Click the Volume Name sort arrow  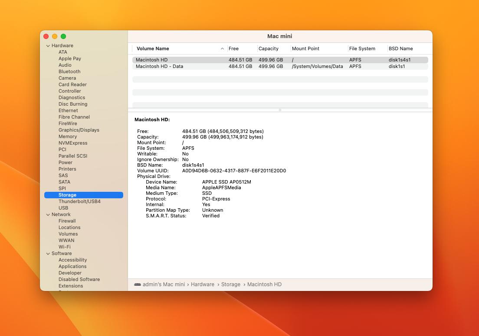[x=223, y=49]
